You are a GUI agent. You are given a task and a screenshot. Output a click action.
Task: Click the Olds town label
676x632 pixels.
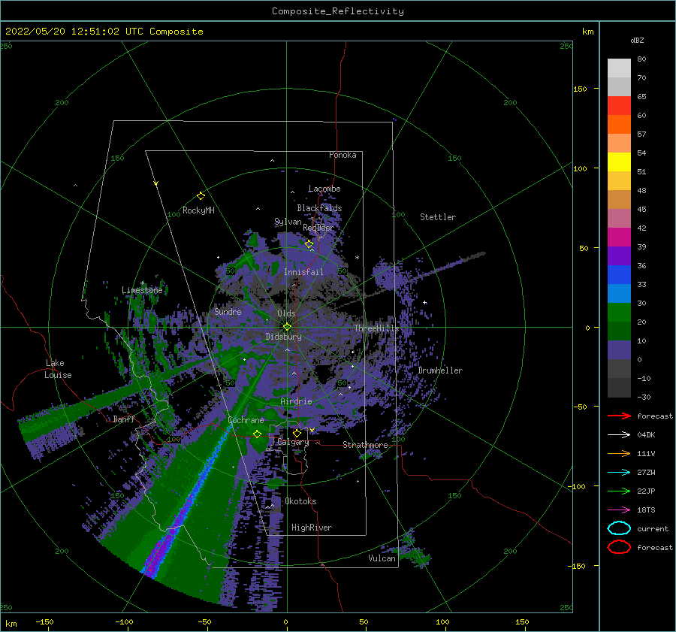click(286, 313)
